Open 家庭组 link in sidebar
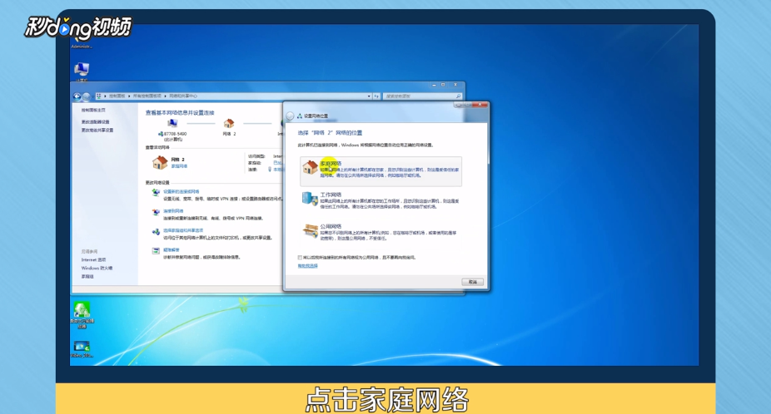This screenshot has width=771, height=414. pos(87,277)
